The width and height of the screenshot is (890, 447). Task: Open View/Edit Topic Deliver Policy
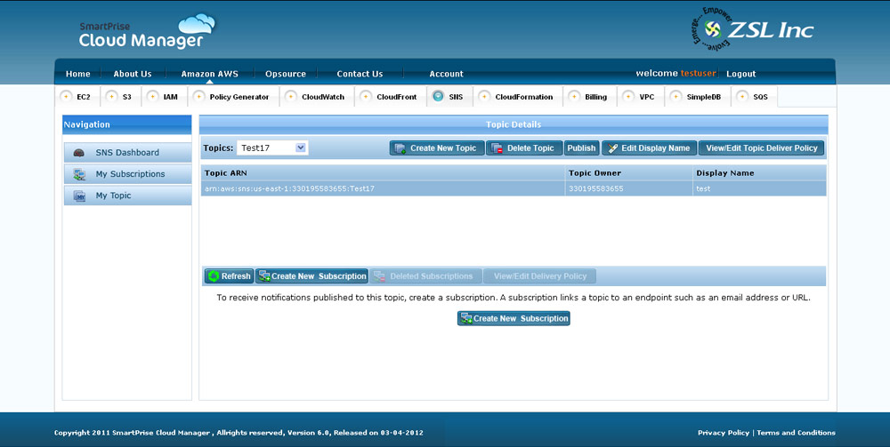click(761, 148)
